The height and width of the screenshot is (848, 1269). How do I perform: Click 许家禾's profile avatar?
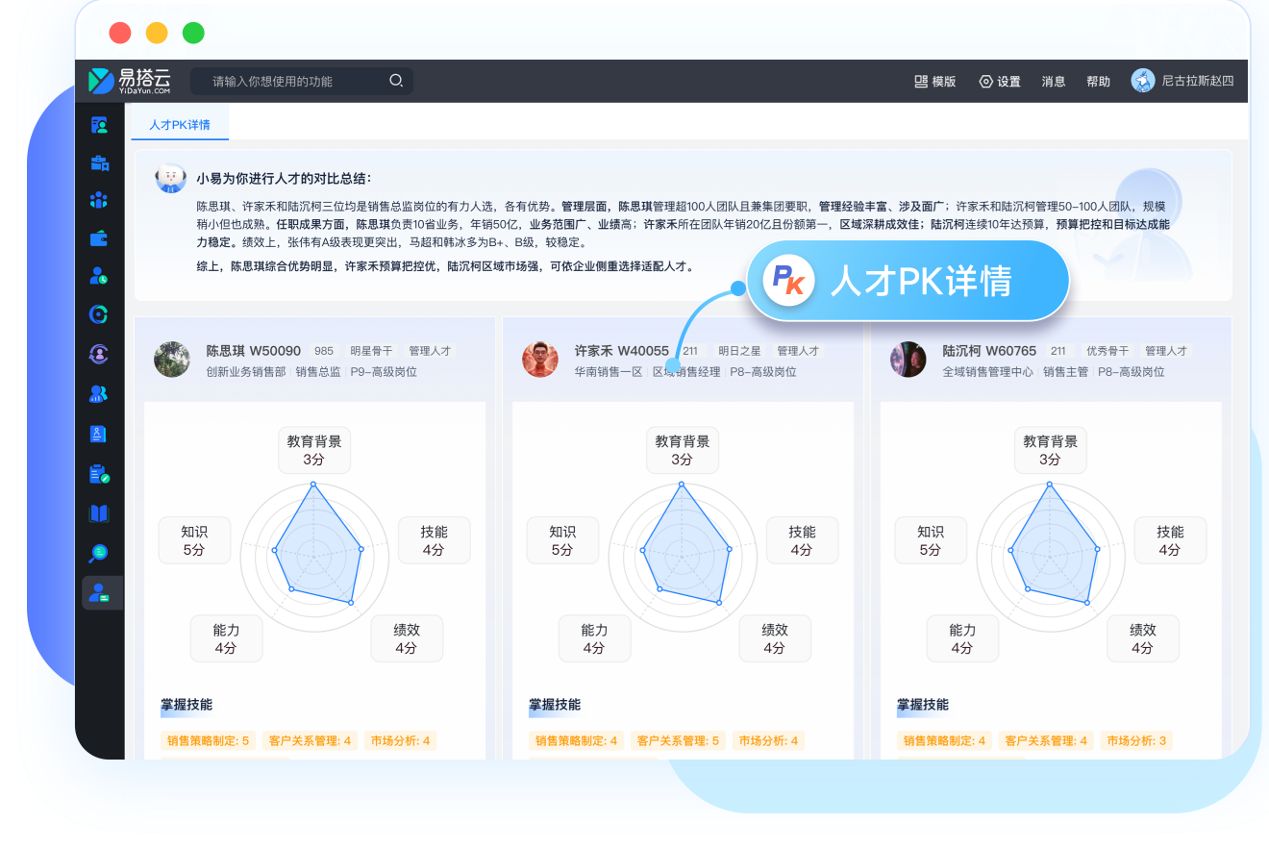pyautogui.click(x=540, y=360)
